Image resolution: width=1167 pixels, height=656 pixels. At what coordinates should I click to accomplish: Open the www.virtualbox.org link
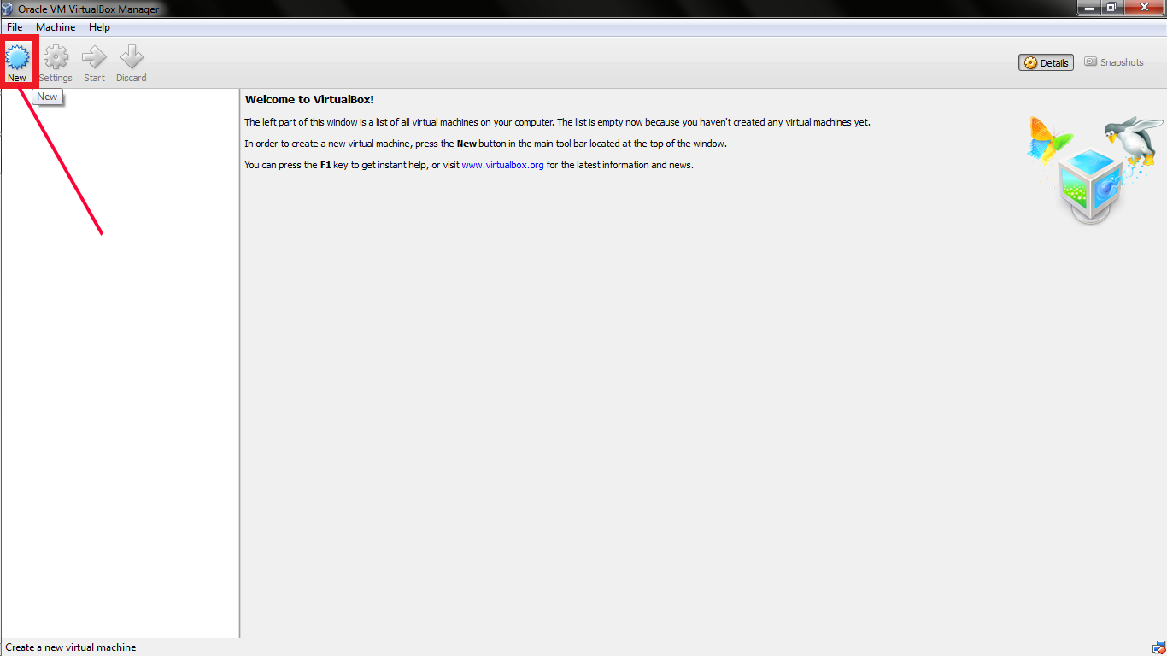pyautogui.click(x=502, y=165)
